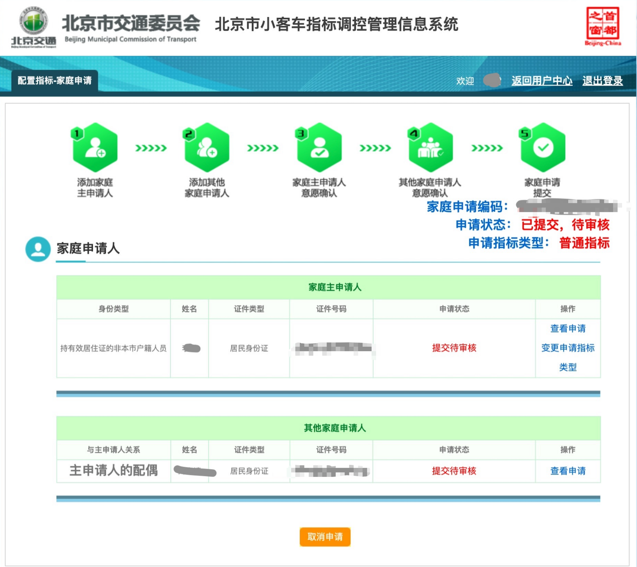This screenshot has width=637, height=567.
Task: Click 查看申请 for the main applicant
Action: coord(568,328)
